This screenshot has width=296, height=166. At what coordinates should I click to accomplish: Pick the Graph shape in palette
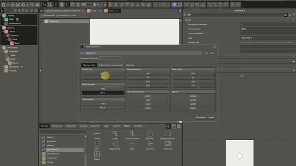[x=115, y=135]
